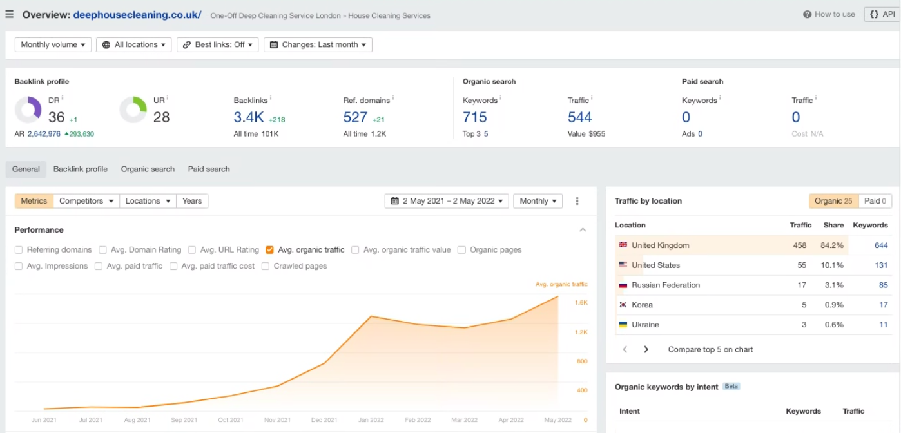Click the United States flag icon

623,265
